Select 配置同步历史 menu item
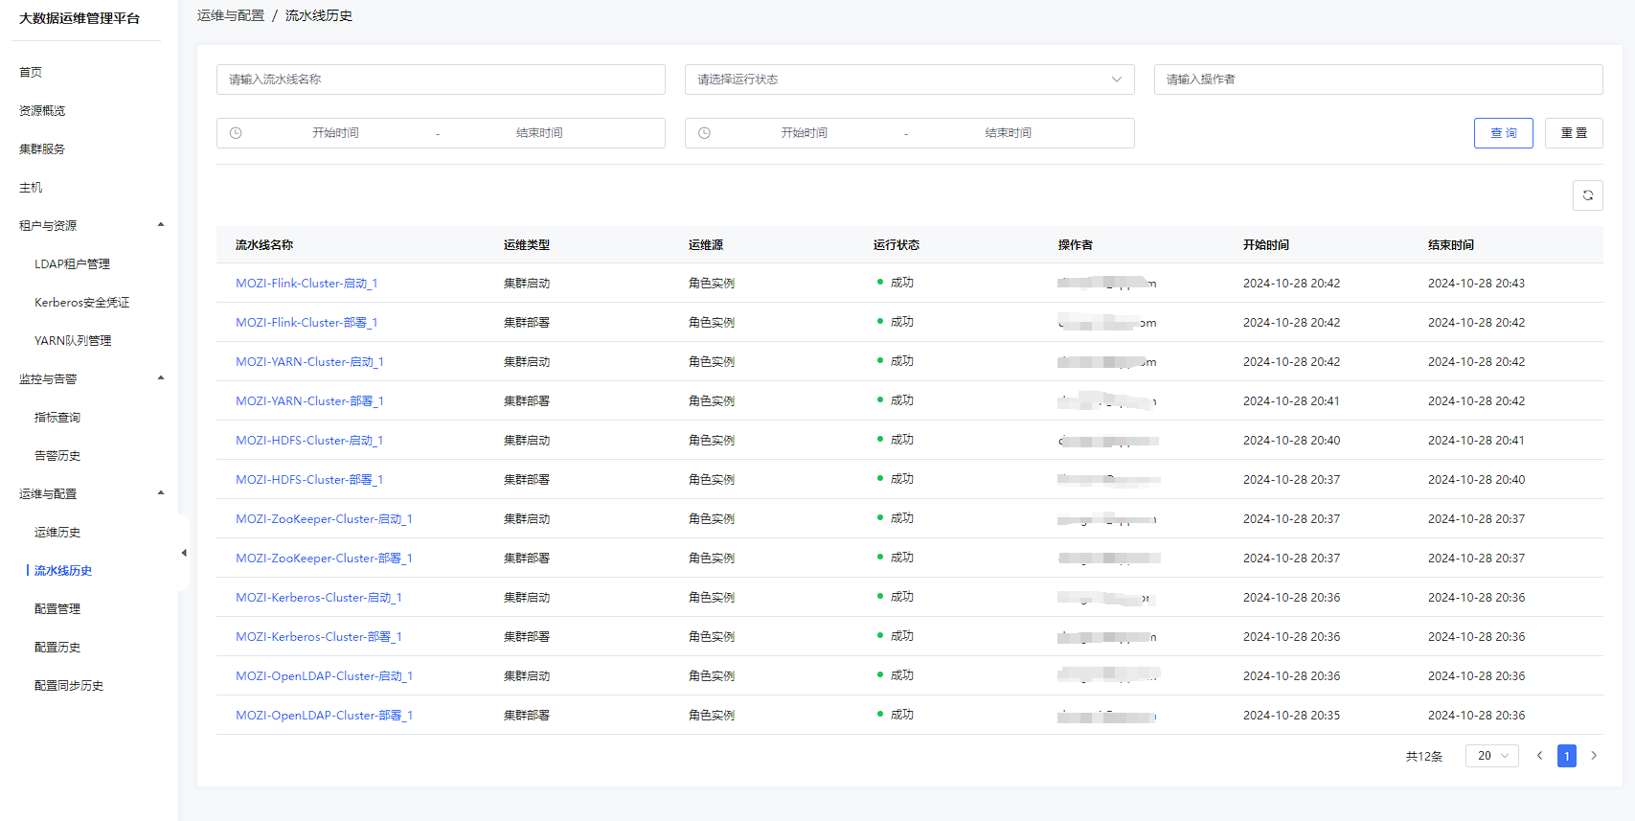This screenshot has width=1635, height=821. click(x=69, y=685)
